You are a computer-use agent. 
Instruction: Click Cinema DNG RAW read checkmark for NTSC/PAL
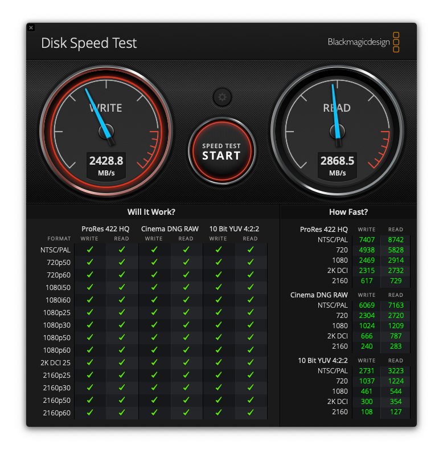[x=186, y=250]
